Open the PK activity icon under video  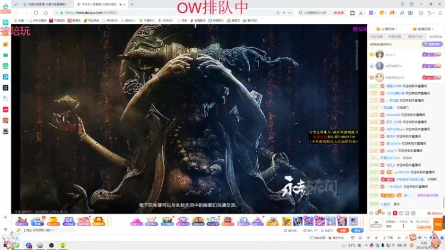(68, 221)
